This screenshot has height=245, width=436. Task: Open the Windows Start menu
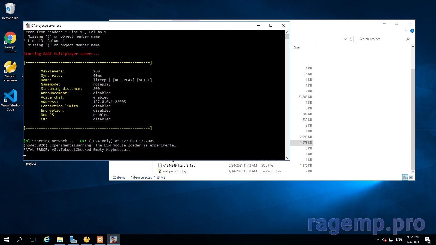(x=7, y=240)
